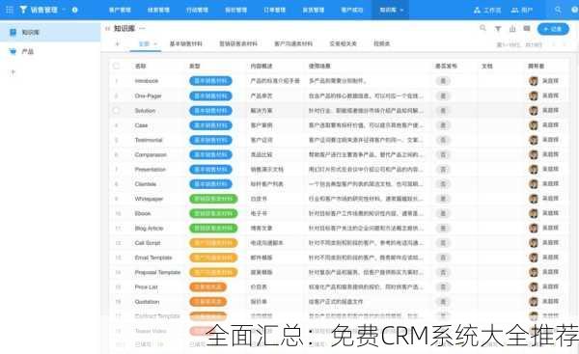Click the owner avatar in the Blog Article row

click(x=534, y=228)
